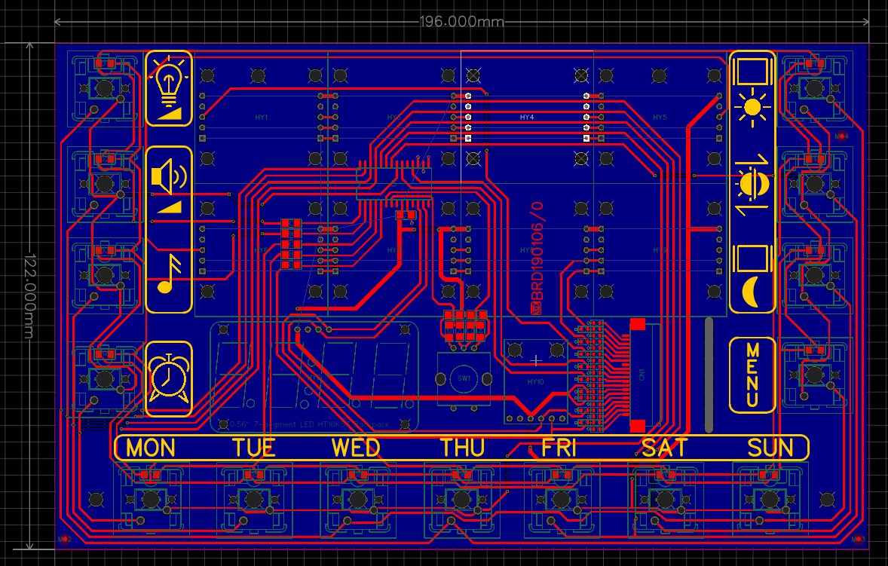888x566 pixels.
Task: Select the alarm clock silkscreen icon
Action: point(169,378)
